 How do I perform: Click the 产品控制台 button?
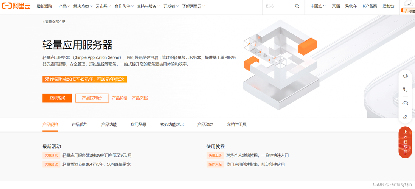(x=92, y=98)
